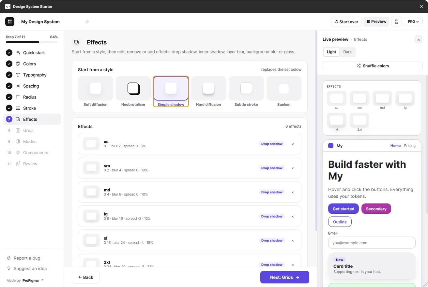
Task: Choose the Soft diffusion style preset
Action: coord(96,92)
